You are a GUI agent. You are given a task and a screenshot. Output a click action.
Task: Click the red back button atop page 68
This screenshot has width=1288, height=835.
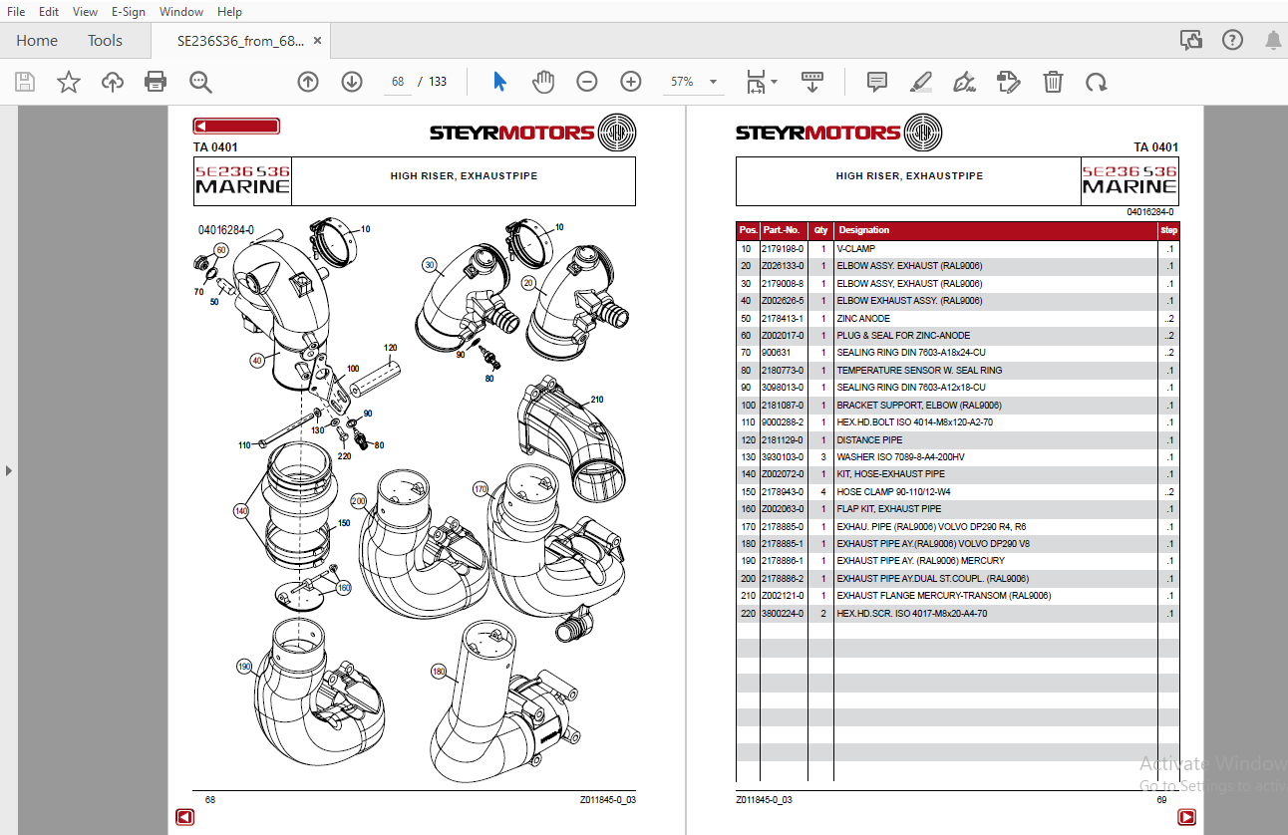(x=236, y=126)
